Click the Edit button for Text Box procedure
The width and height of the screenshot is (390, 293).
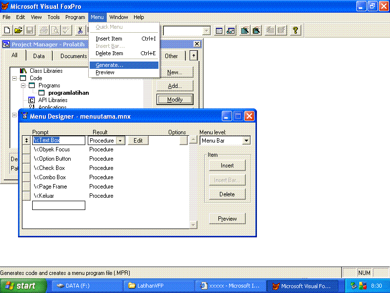pos(138,141)
